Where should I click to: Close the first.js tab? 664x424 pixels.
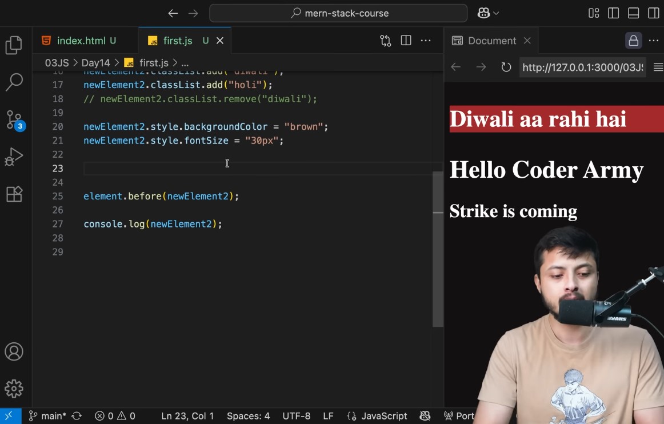click(220, 41)
